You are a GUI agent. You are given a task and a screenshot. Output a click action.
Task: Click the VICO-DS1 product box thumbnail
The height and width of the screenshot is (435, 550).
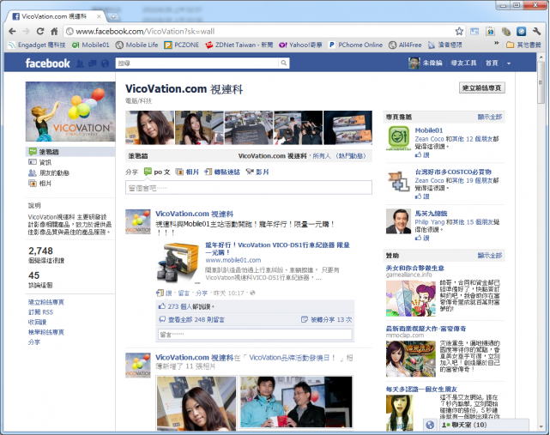coord(178,263)
